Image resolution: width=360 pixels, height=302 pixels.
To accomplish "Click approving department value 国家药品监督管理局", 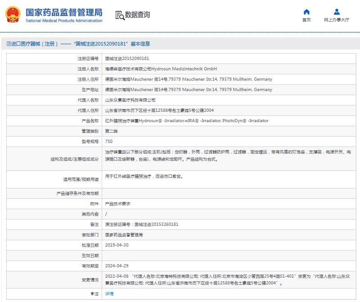I will pos(124,235).
